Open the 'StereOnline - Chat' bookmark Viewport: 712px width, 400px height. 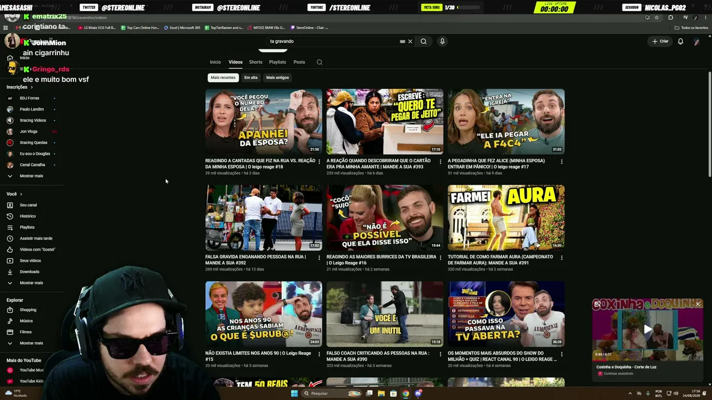pos(309,28)
